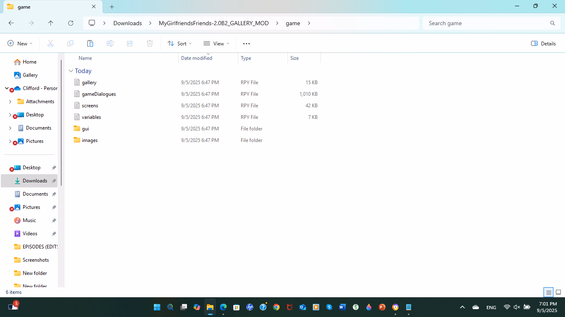Screen dimensions: 565x317
Task: Click the Downloads breadcrumb segment
Action: coord(127,23)
